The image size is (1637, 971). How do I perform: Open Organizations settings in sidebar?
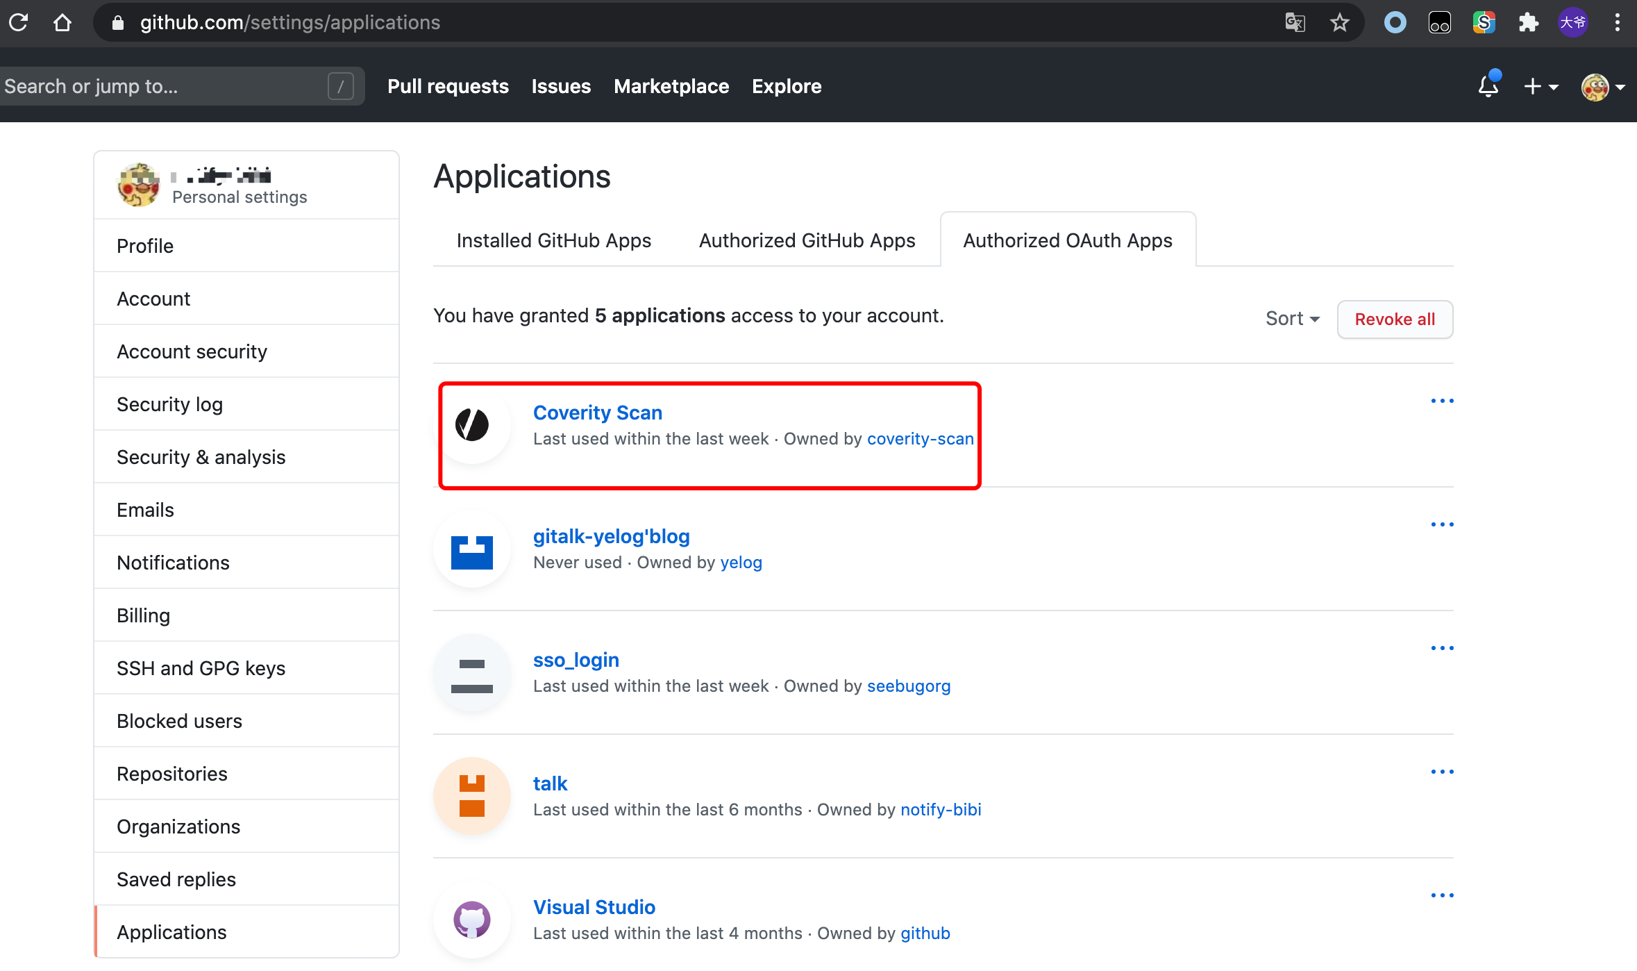click(246, 827)
